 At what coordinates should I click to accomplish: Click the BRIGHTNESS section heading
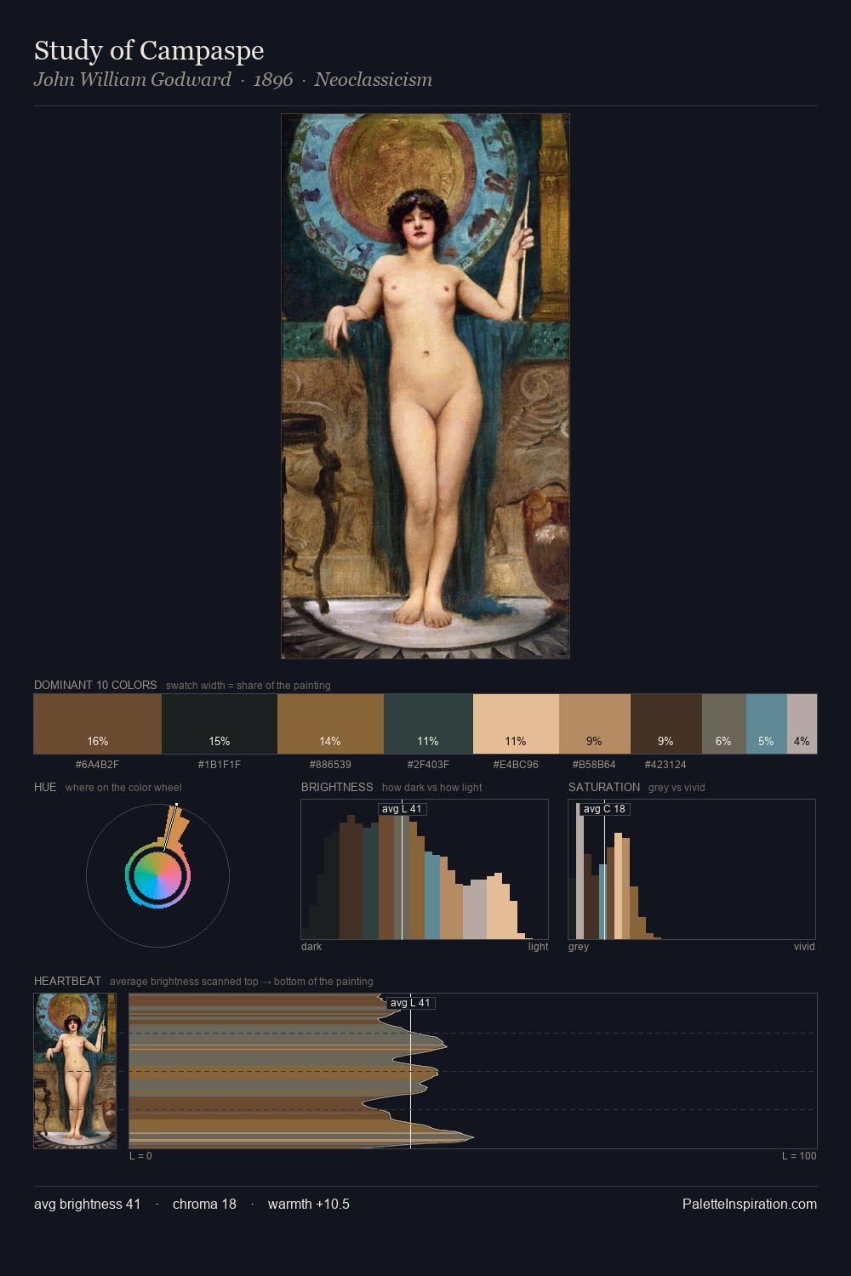(x=337, y=787)
